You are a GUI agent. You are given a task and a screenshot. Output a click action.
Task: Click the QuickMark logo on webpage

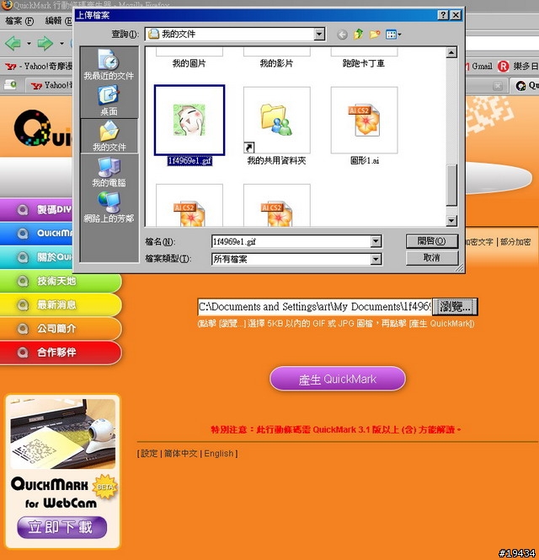point(42,128)
